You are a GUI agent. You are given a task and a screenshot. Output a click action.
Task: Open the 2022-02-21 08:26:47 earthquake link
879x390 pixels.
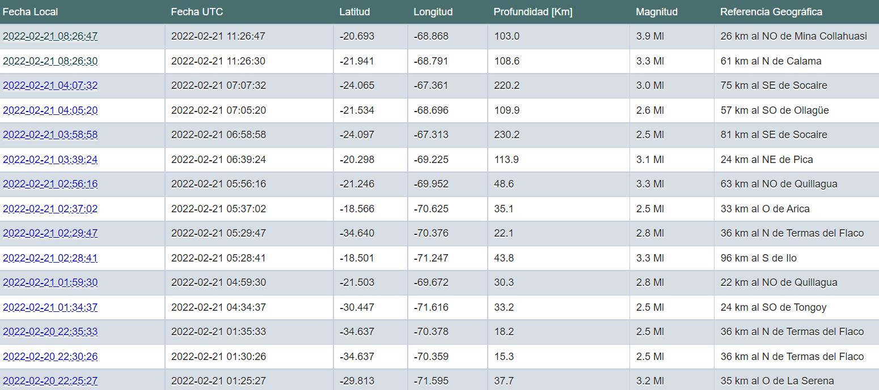tap(50, 36)
